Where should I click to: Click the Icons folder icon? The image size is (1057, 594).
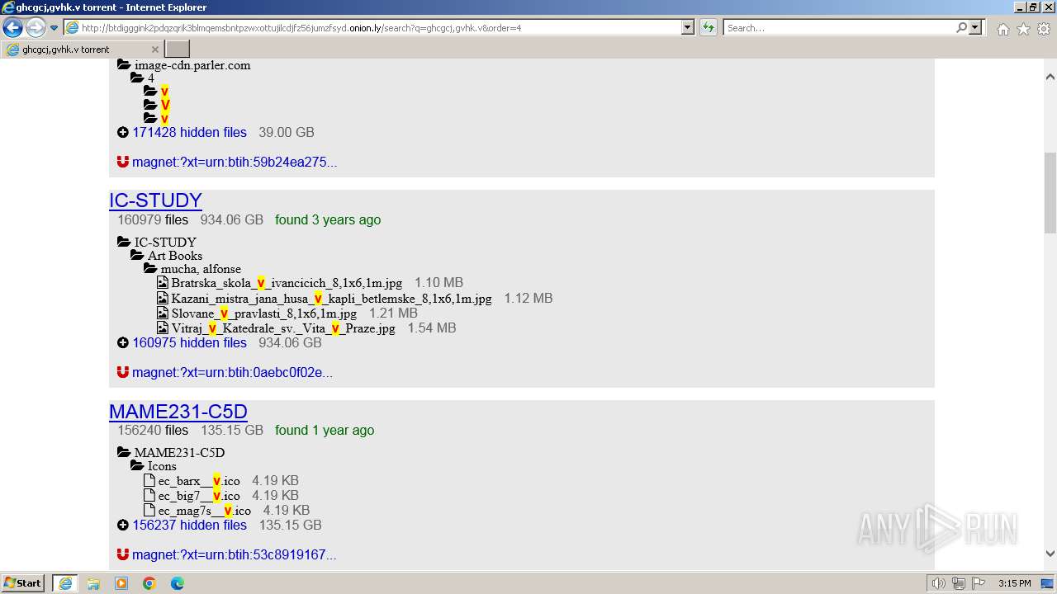click(137, 465)
